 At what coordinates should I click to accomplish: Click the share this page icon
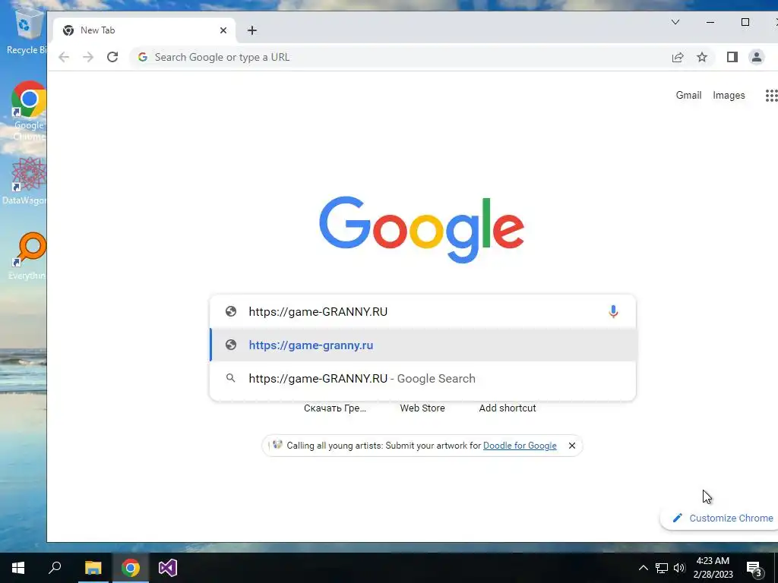tap(678, 57)
